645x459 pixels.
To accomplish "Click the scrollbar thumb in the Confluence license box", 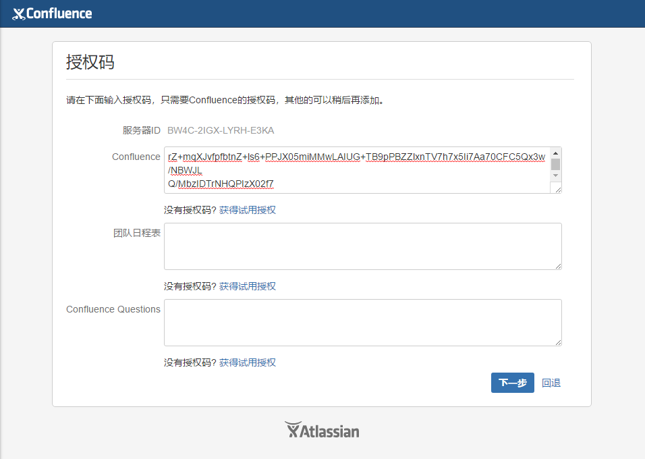I will 555,164.
